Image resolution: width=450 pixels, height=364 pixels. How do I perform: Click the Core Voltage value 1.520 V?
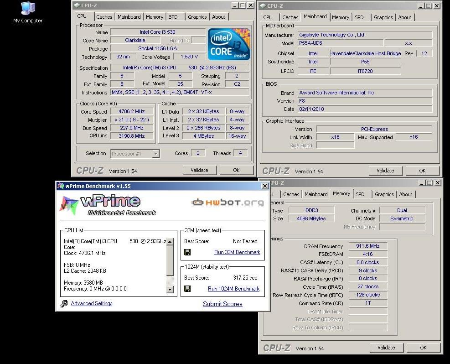click(189, 57)
